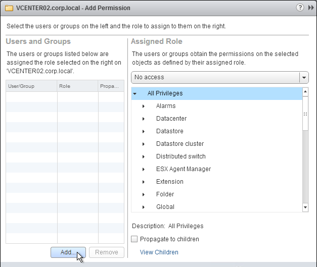Select the ESX Agent Manager item
Image resolution: width=317 pixels, height=267 pixels.
[184, 169]
